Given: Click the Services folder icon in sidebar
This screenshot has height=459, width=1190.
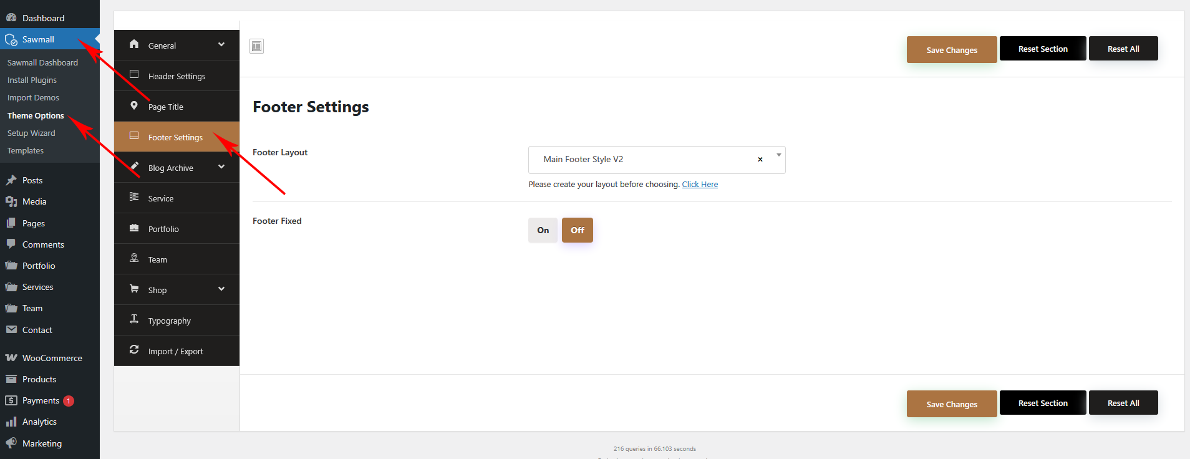Looking at the screenshot, I should (11, 287).
